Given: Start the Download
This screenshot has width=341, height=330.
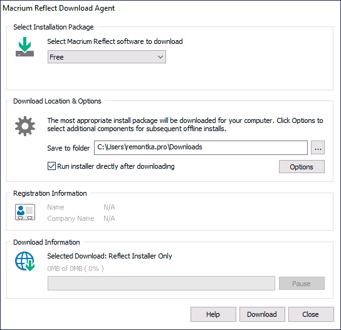Looking at the screenshot, I should point(262,314).
